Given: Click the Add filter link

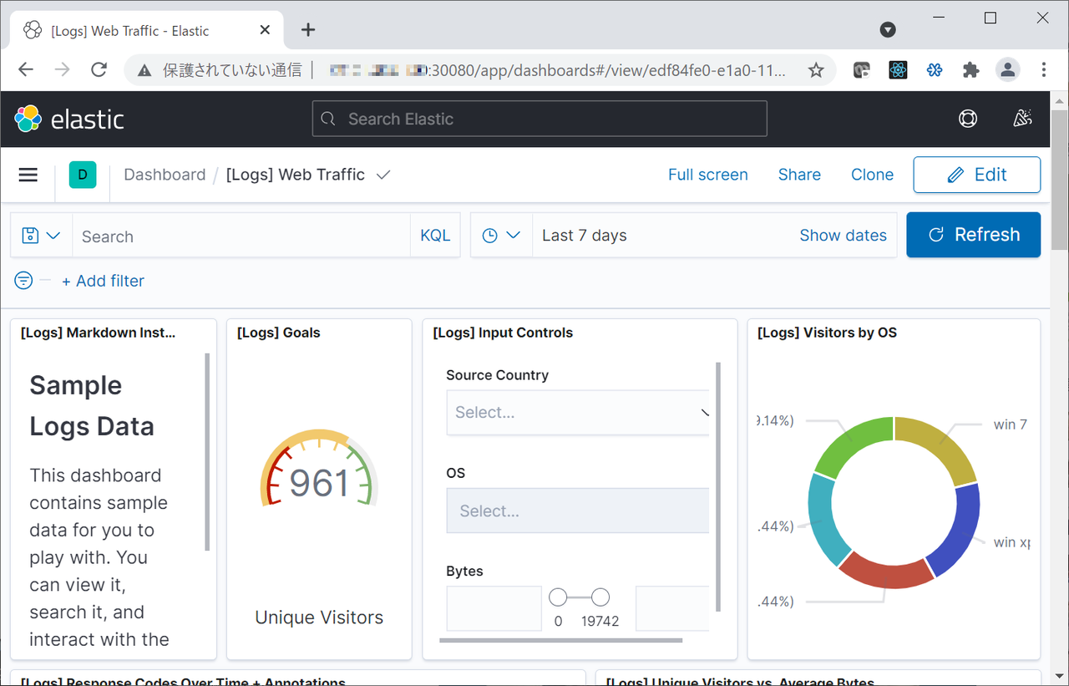Looking at the screenshot, I should coord(103,281).
